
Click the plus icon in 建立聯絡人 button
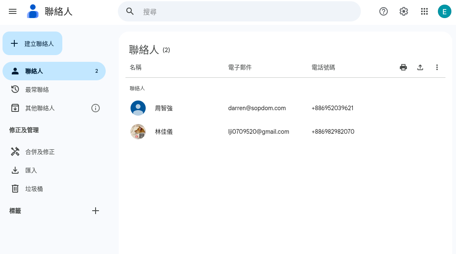[14, 43]
